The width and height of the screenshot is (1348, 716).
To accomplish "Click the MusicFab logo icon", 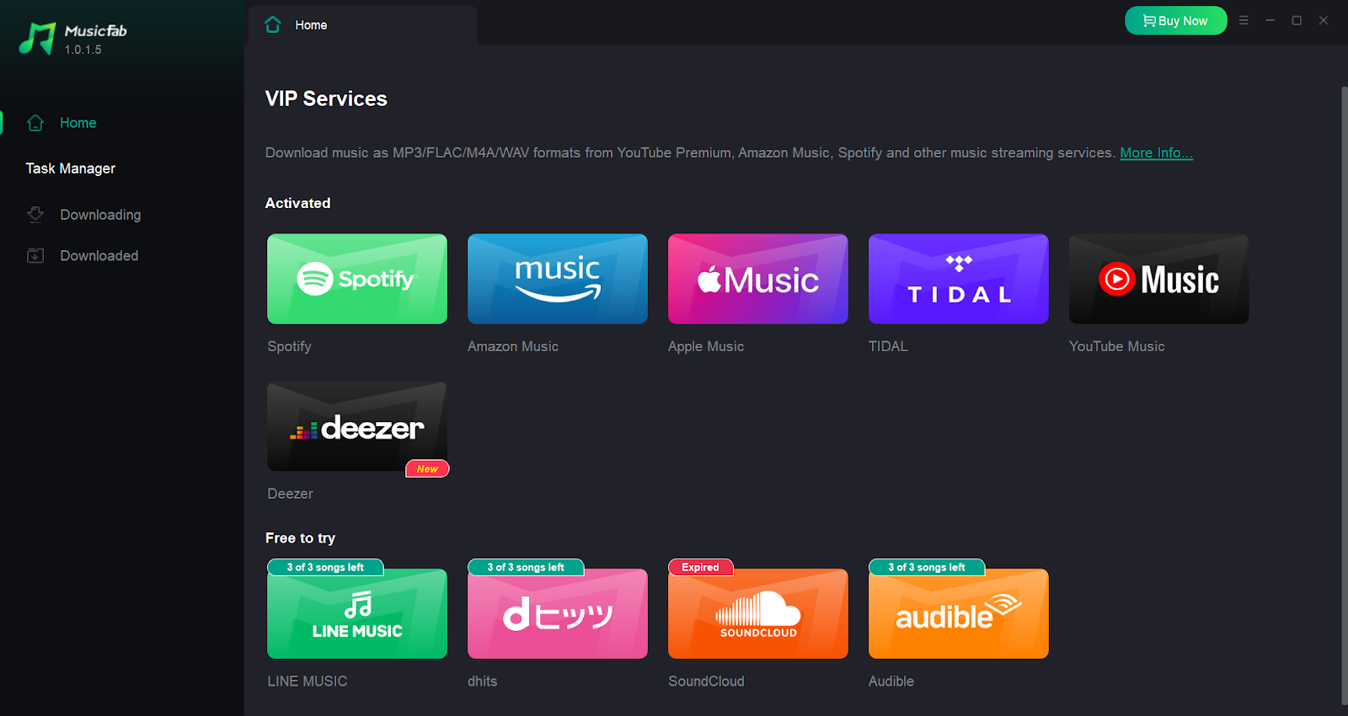I will click(37, 39).
